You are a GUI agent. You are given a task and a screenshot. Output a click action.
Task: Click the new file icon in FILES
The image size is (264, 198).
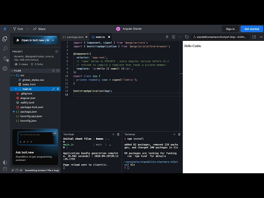53,71
